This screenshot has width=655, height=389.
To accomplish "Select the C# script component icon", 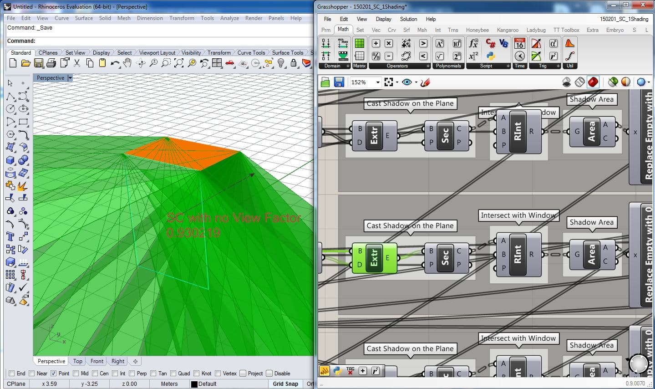I will (x=491, y=43).
